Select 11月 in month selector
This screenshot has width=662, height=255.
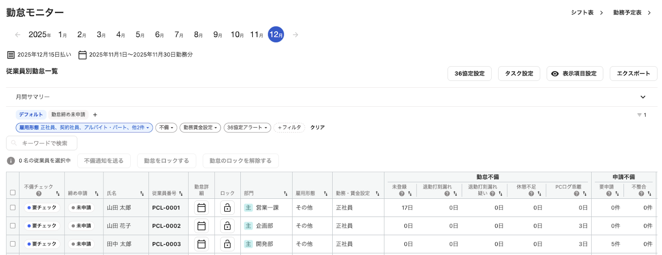[x=257, y=35]
